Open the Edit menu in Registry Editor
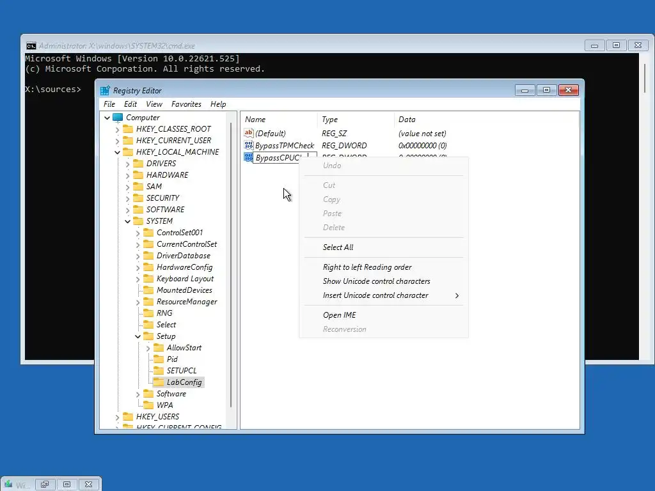655x491 pixels. (x=130, y=104)
